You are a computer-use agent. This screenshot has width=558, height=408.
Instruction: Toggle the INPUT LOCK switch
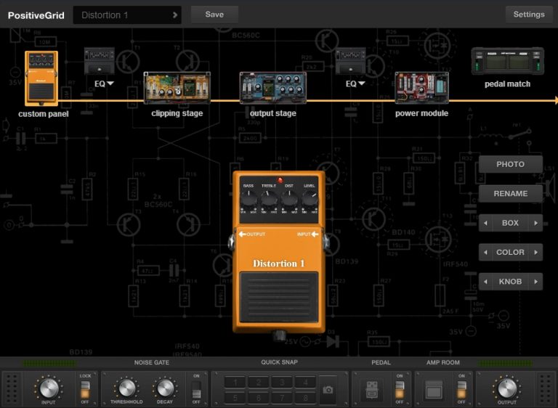85,389
